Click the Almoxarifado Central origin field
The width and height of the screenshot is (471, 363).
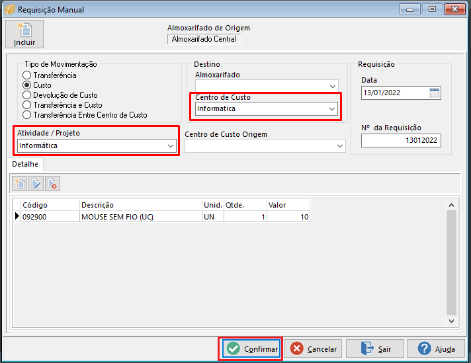coord(204,39)
